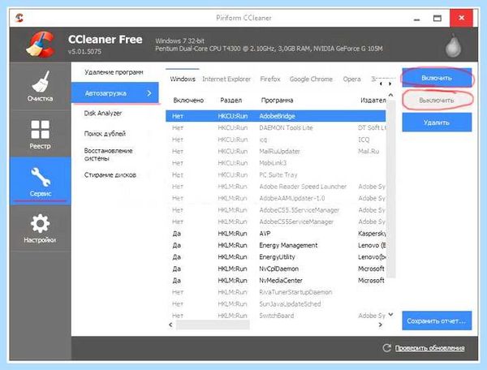Select the MobiLink3 entry
487x370 pixels.
276,163
